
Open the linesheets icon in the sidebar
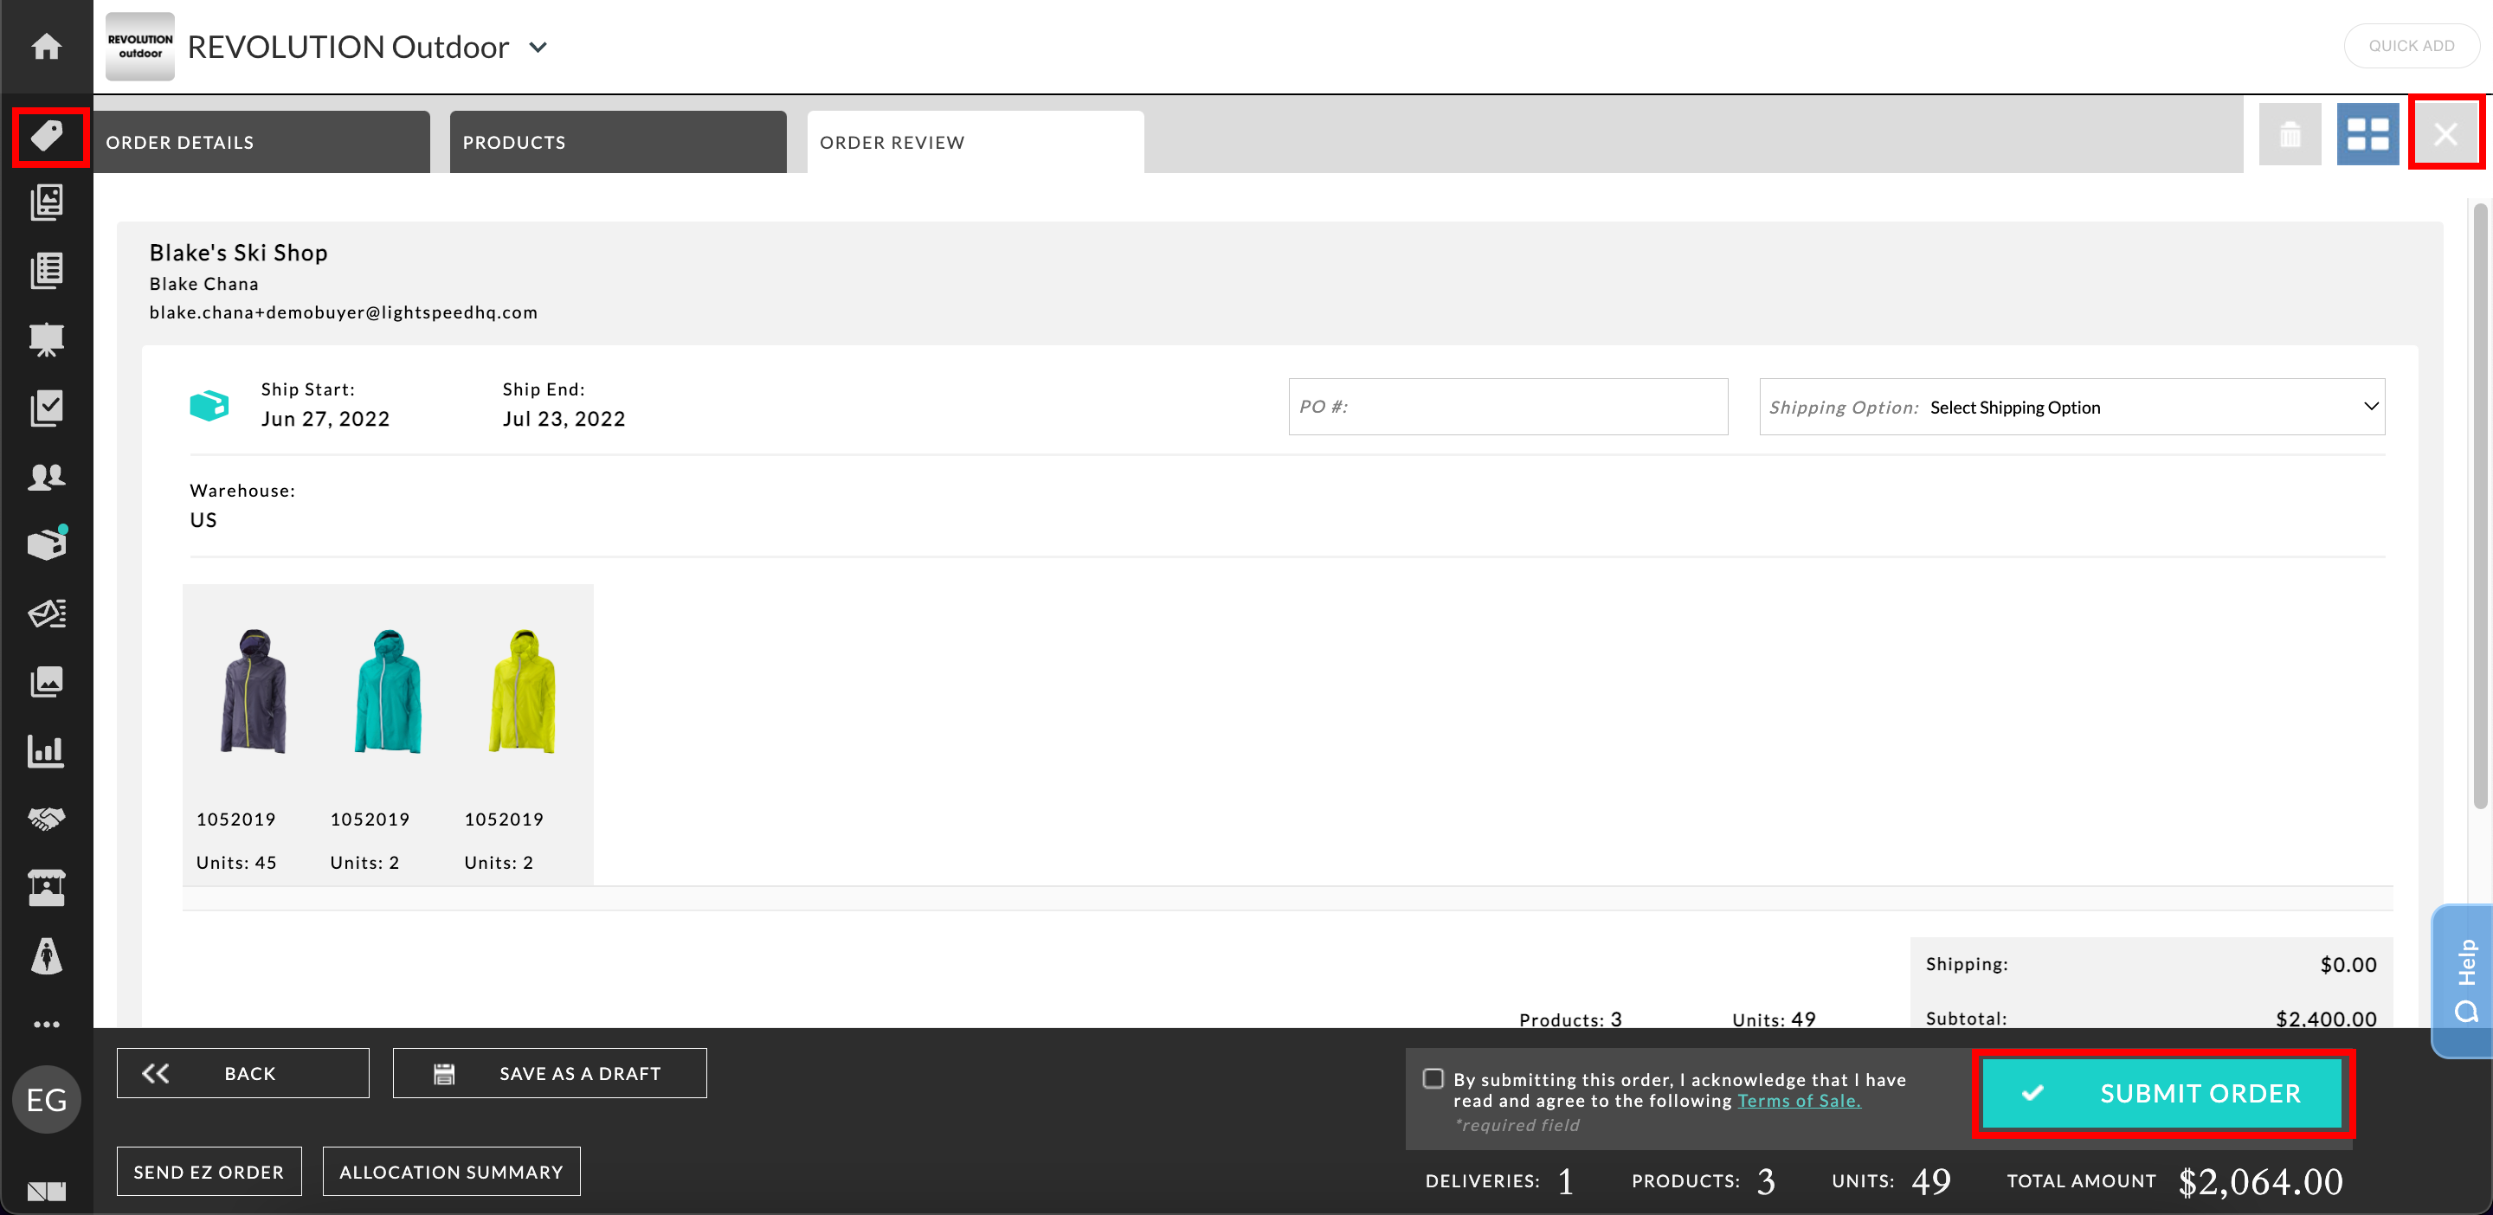(x=48, y=270)
